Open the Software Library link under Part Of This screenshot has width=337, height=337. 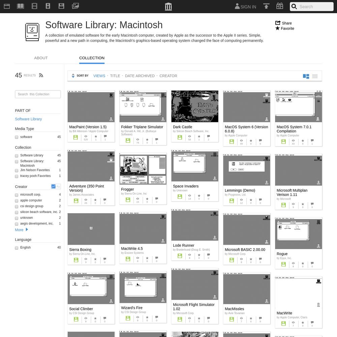pyautogui.click(x=28, y=119)
